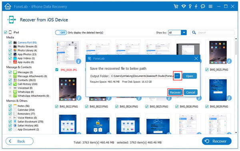Click the info badge above IMG_0026.PNG
The image size is (240, 151).
click(199, 98)
